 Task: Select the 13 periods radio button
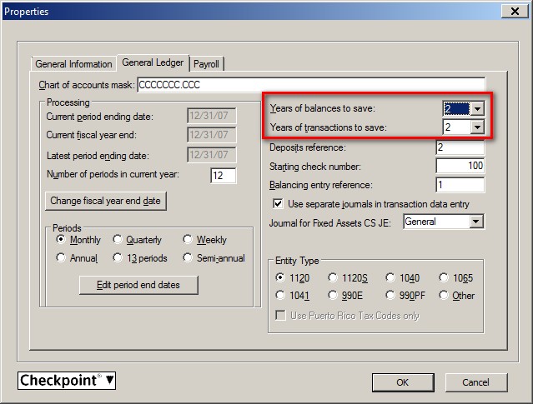click(118, 258)
